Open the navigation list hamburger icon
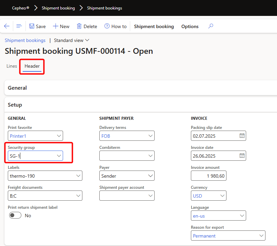Viewport: 277px width, 246px height. click(19, 26)
